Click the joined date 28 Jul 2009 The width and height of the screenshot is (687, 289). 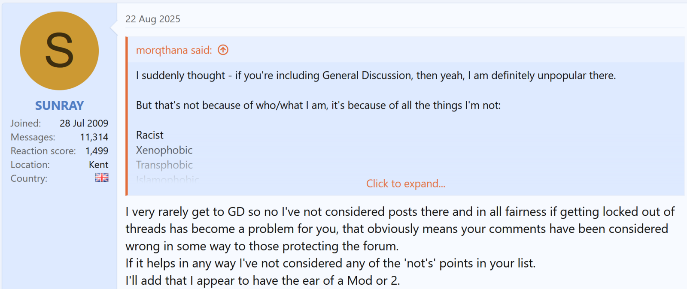click(x=84, y=123)
